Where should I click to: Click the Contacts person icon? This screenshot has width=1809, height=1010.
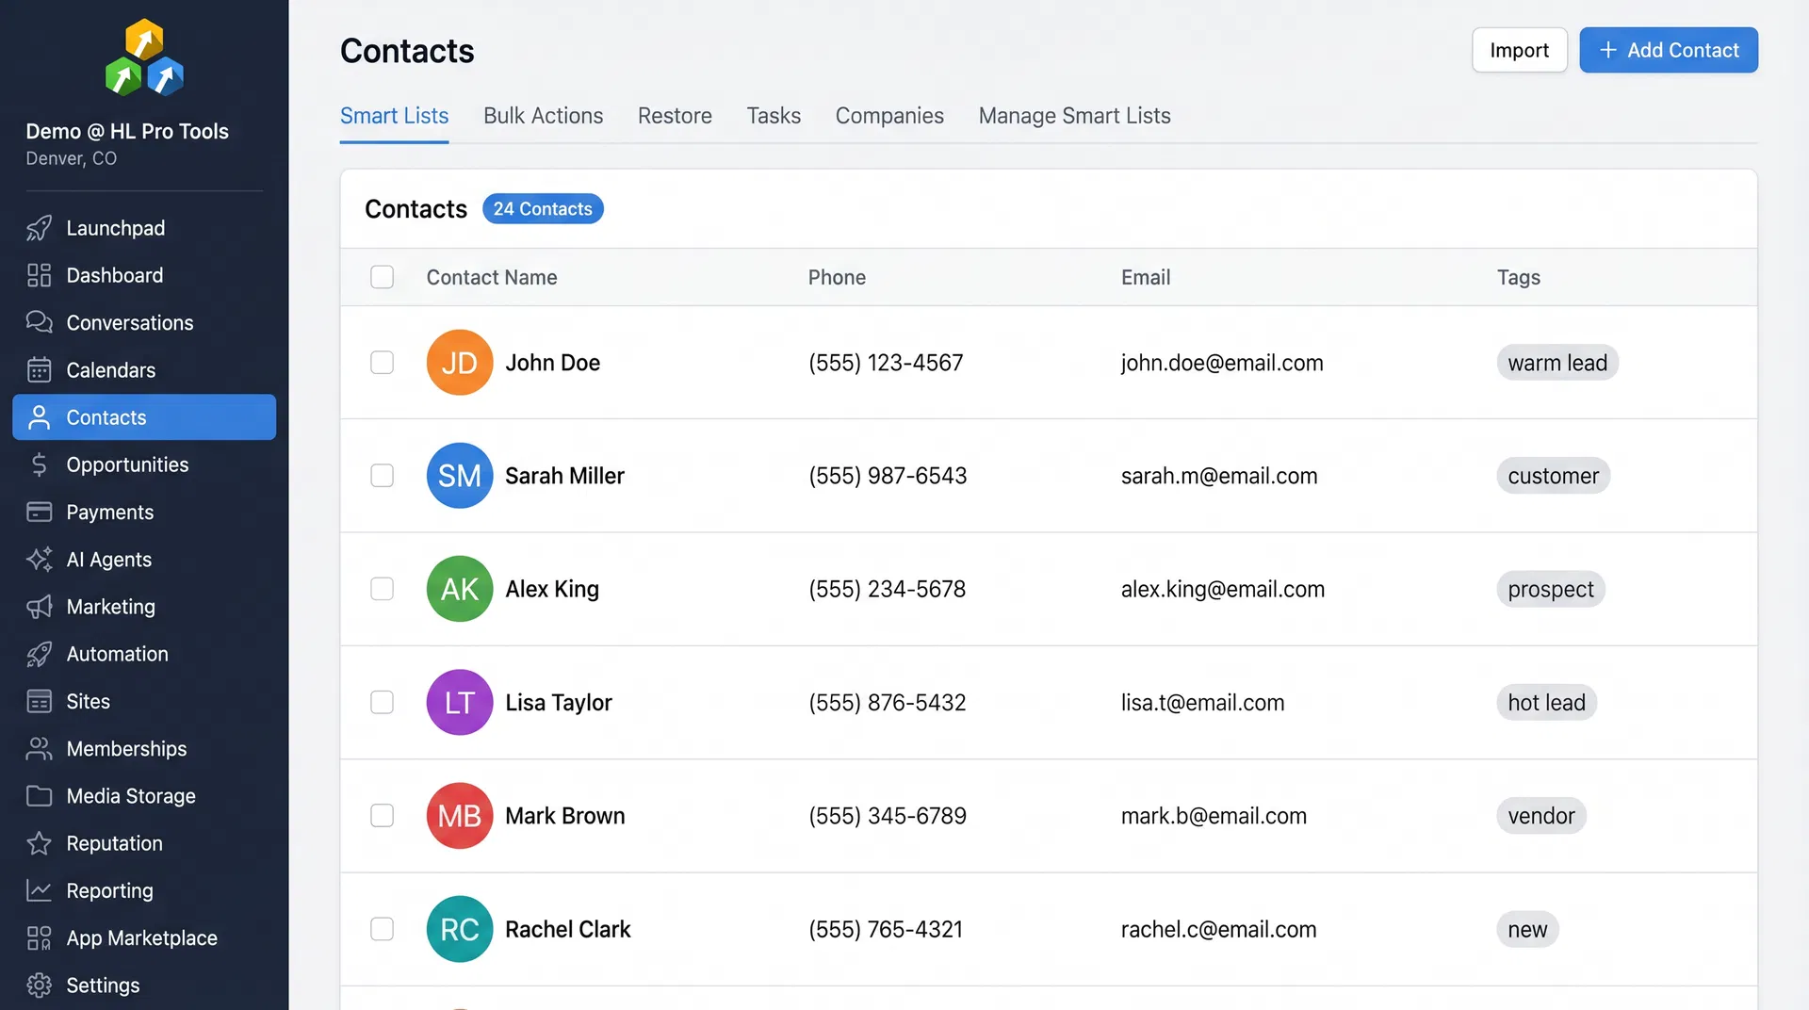39,417
